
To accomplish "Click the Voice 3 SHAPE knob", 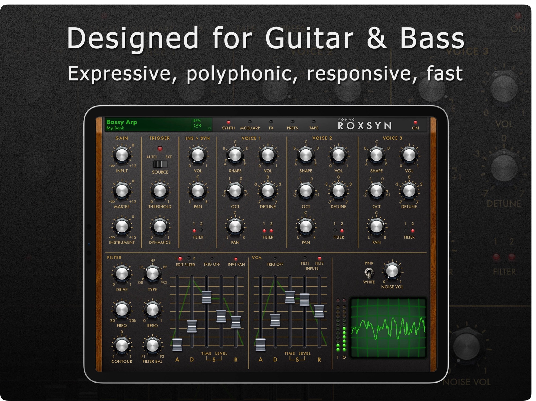I will click(376, 155).
